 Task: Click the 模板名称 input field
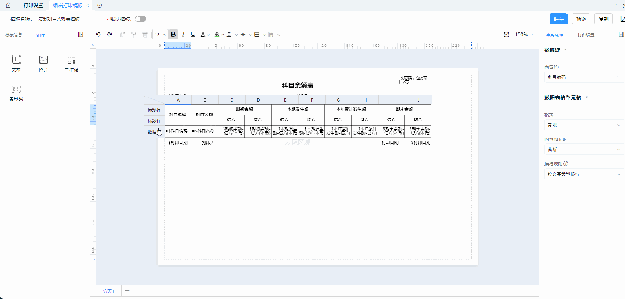(64, 19)
